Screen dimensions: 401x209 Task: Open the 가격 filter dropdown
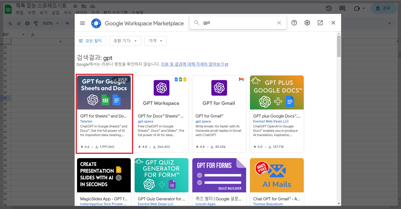pos(155,41)
